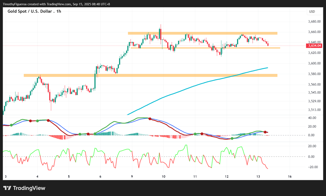Click the USD currency button
The width and height of the screenshot is (326, 196).
click(x=314, y=12)
